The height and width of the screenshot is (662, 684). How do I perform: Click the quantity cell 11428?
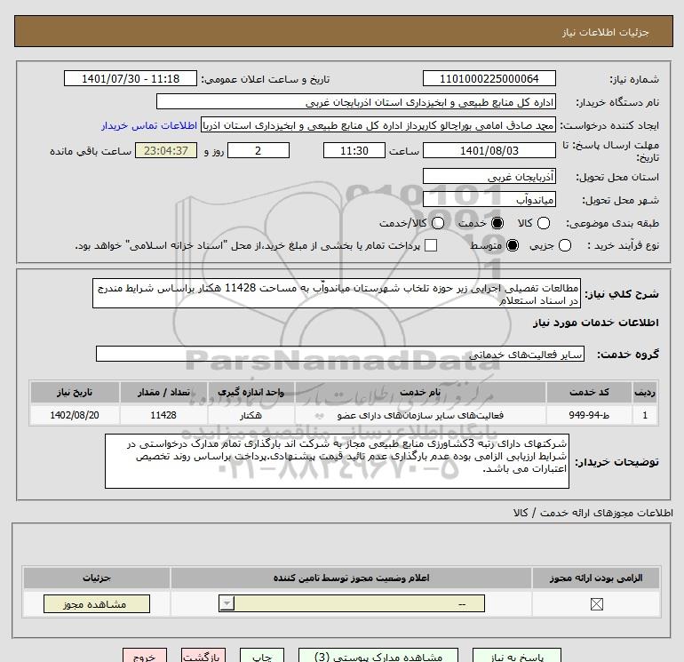click(x=163, y=415)
